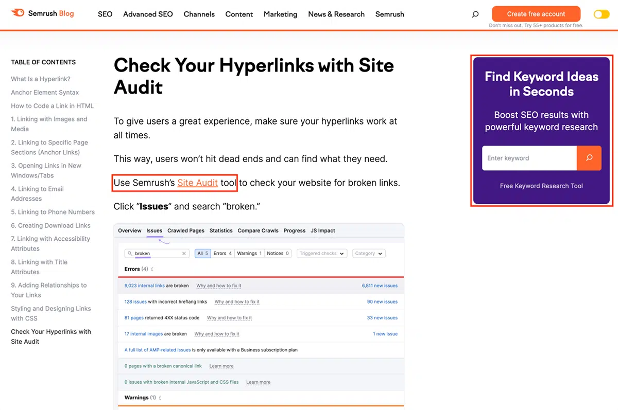The image size is (618, 410).
Task: Open 1 new issue link
Action: [x=385, y=334]
